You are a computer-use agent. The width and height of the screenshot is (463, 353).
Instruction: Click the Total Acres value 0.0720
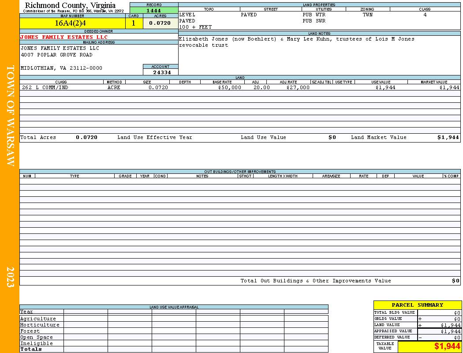pos(86,137)
